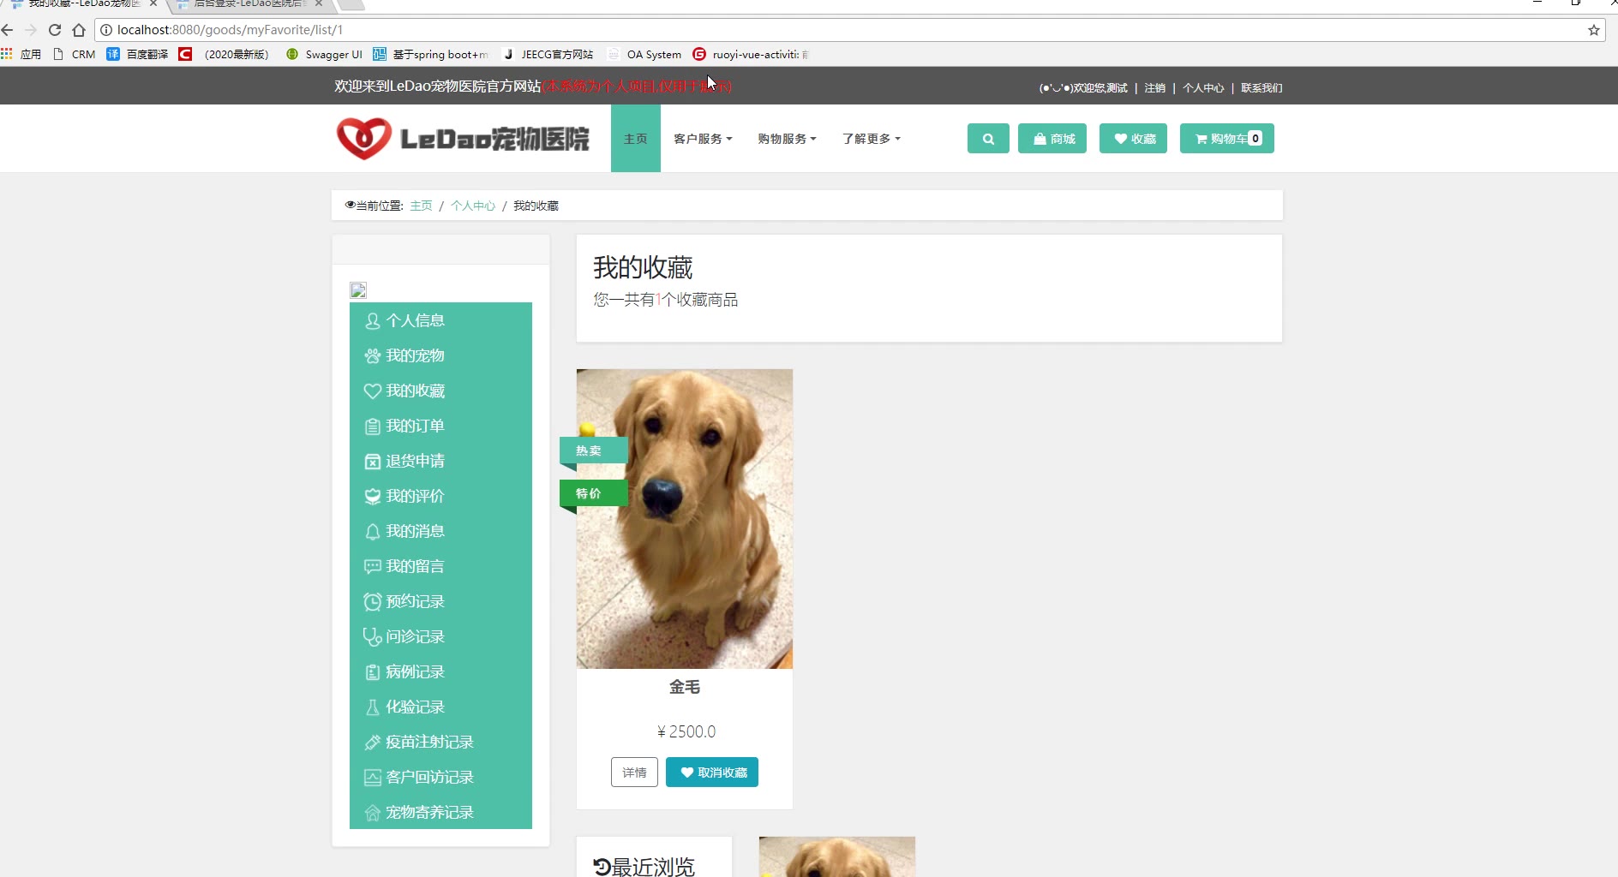Open the OA System bookmark
The width and height of the screenshot is (1618, 877).
click(x=644, y=54)
